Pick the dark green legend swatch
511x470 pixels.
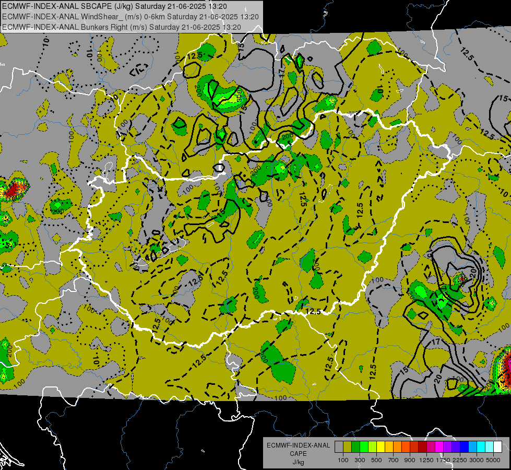[x=355, y=446]
